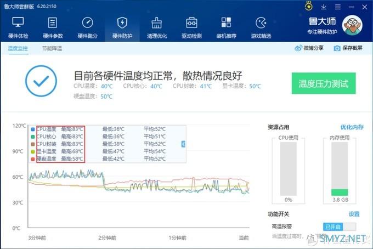
Task: Open the hamburger menu in title bar
Action: [337, 7]
